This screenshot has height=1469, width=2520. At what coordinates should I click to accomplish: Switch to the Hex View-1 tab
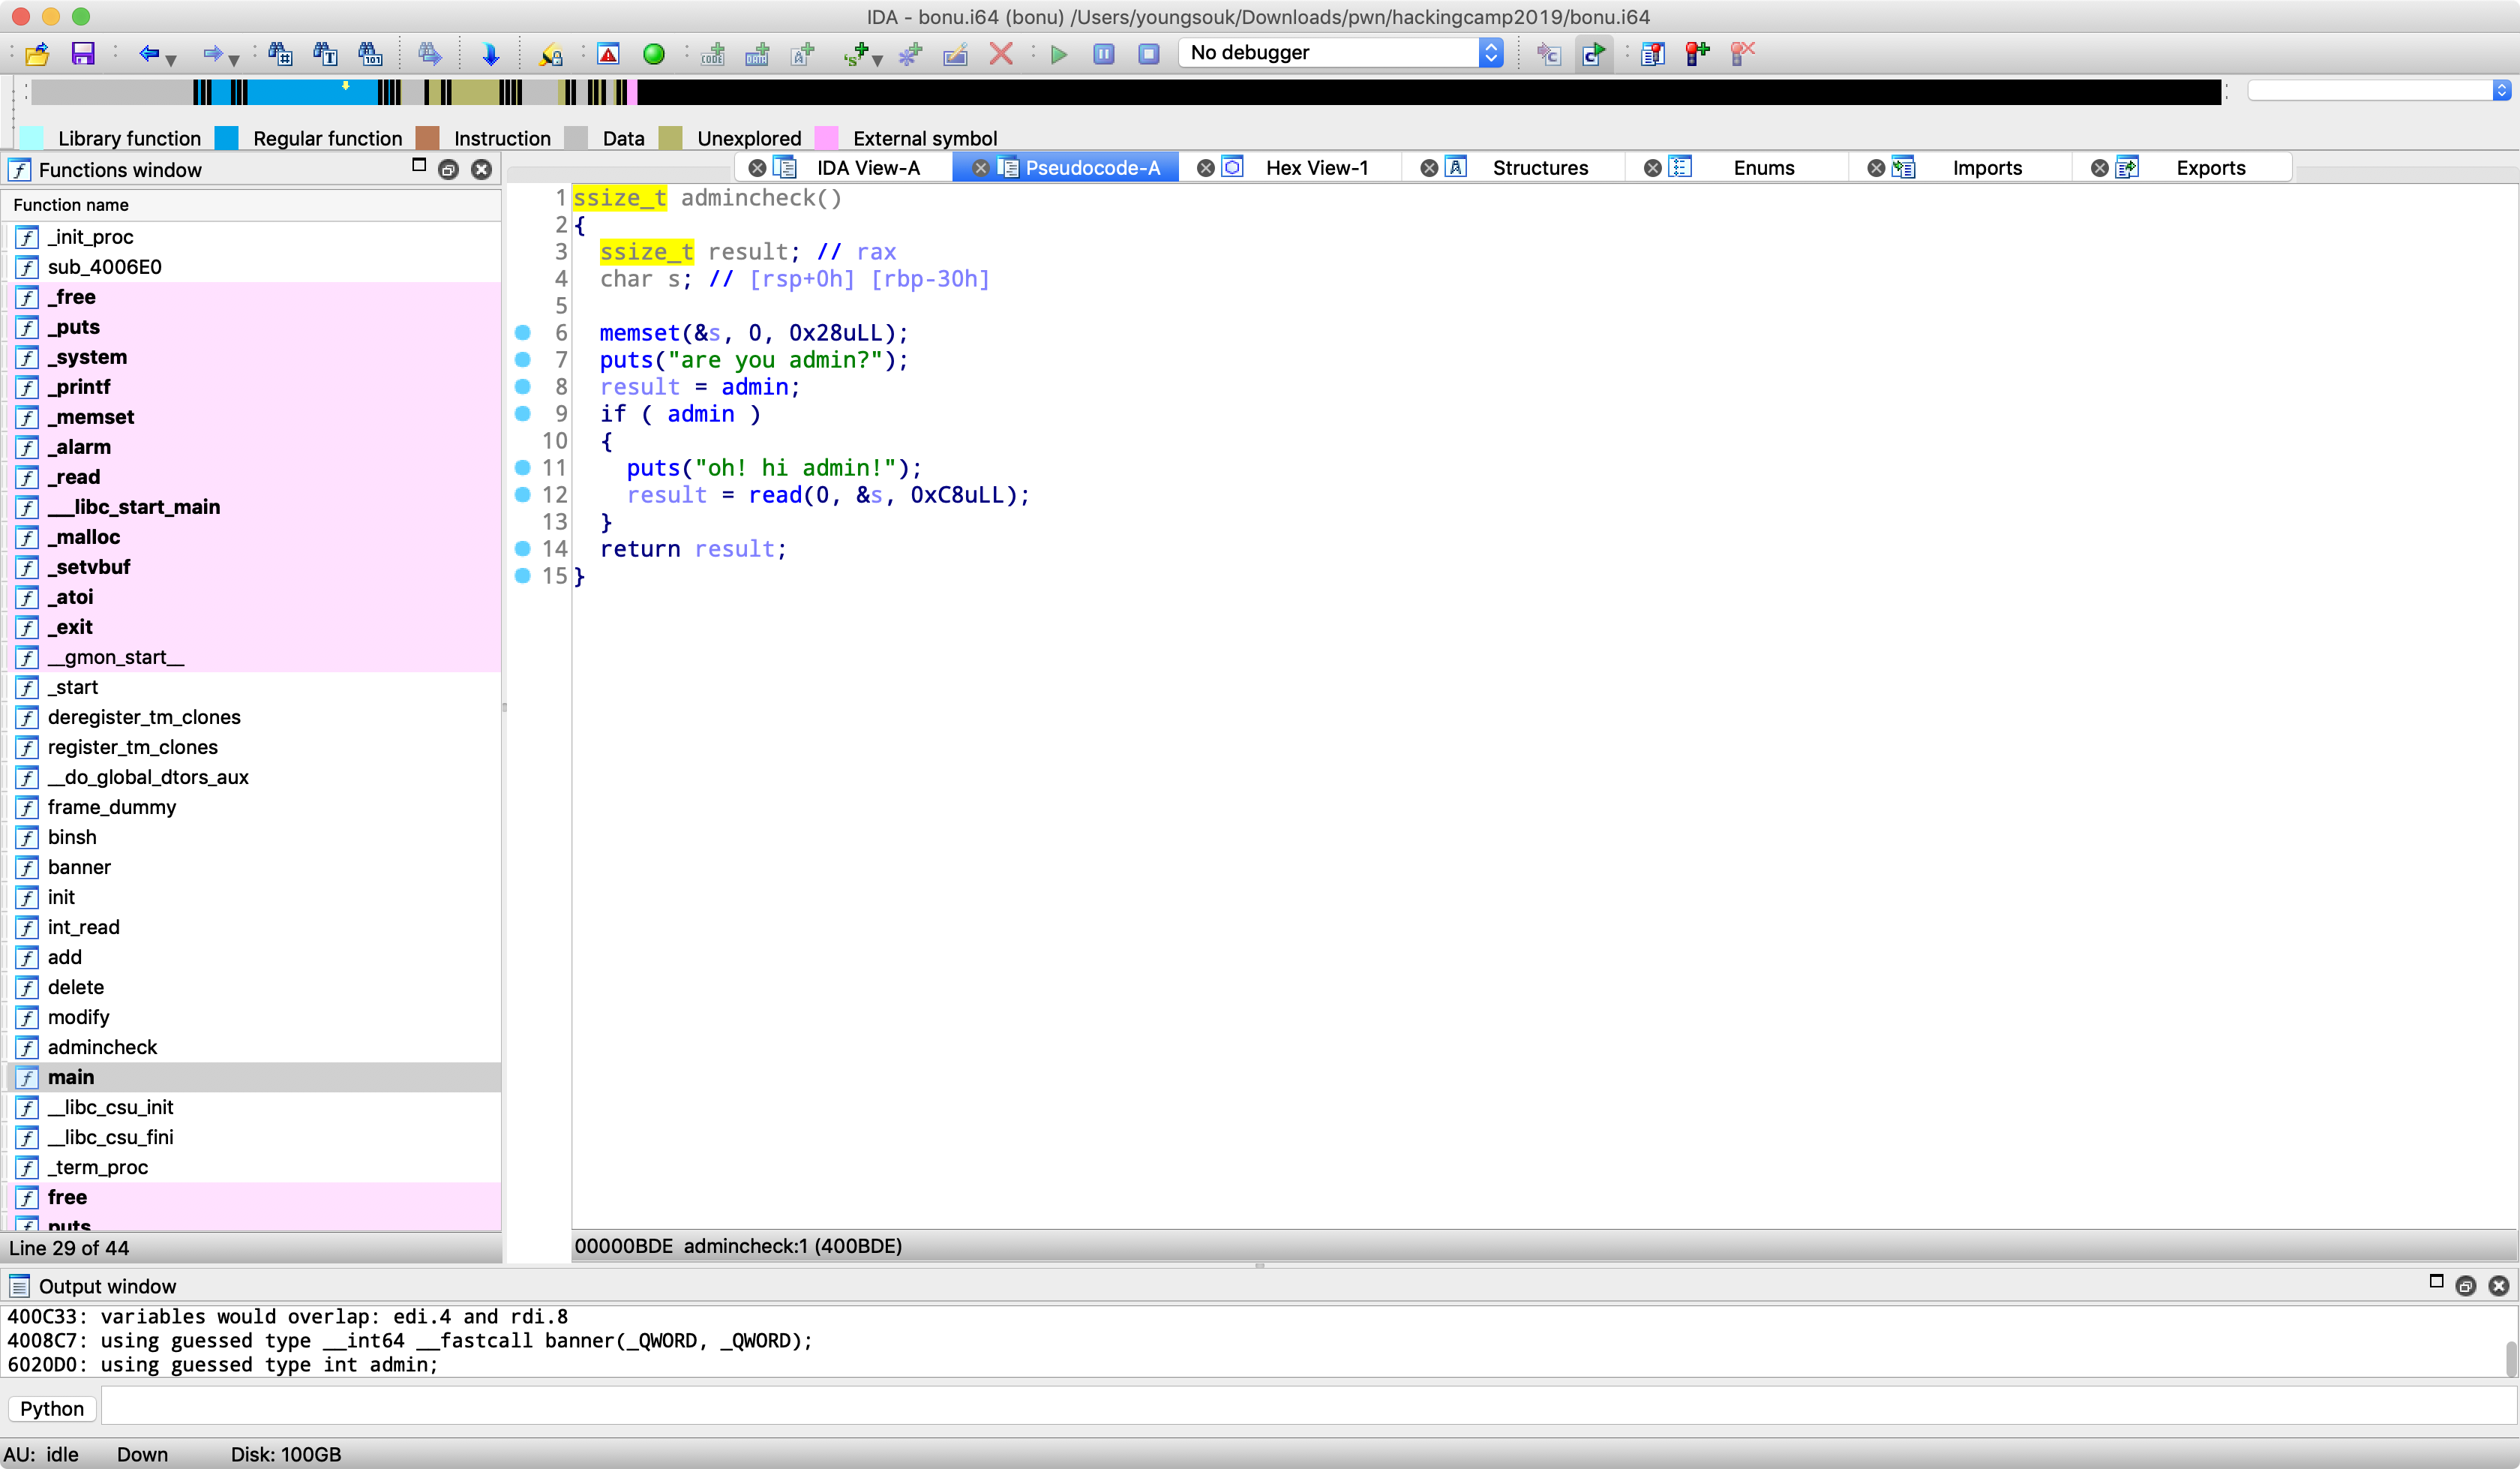point(1316,168)
